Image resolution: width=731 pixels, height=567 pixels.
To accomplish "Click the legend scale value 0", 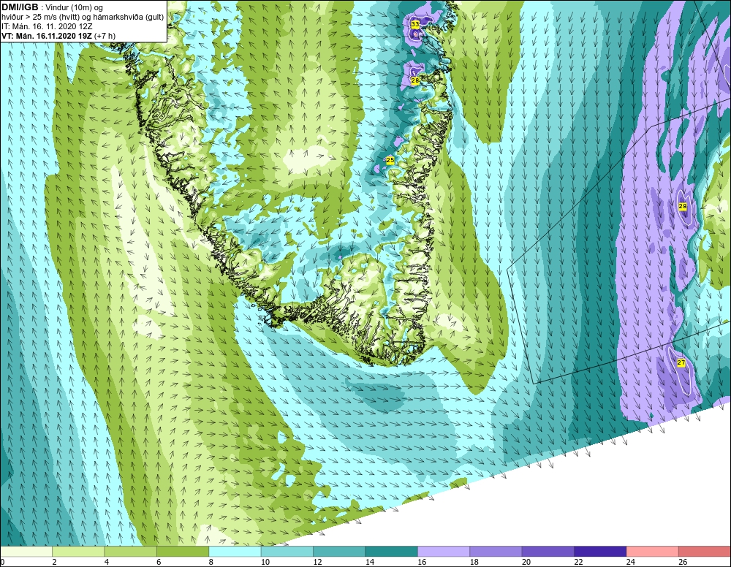I will click(x=2, y=562).
